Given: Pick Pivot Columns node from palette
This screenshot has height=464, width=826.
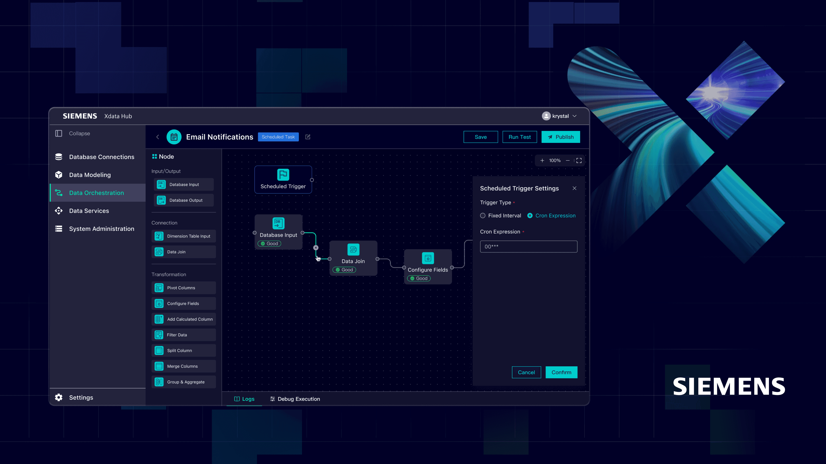Looking at the screenshot, I should 184,288.
